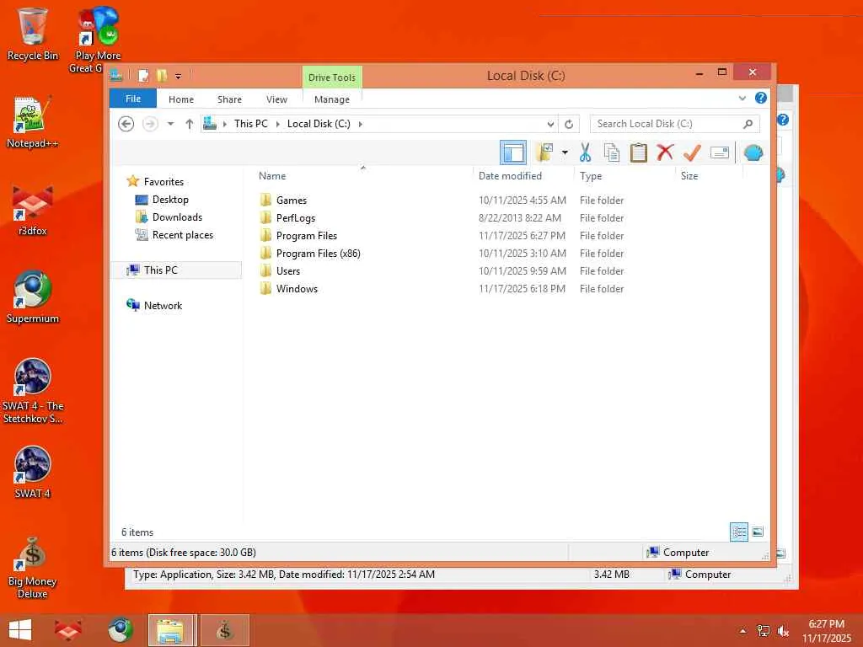Switch to the View ribbon tab

pos(276,99)
